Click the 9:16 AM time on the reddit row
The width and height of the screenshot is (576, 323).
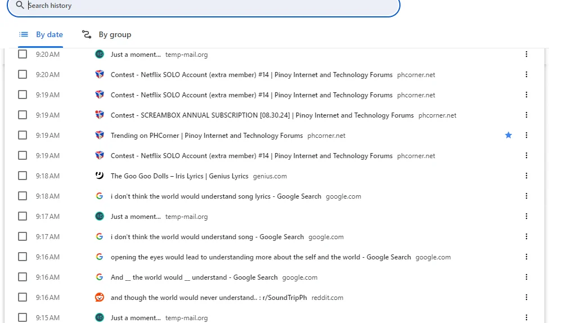[47, 297]
